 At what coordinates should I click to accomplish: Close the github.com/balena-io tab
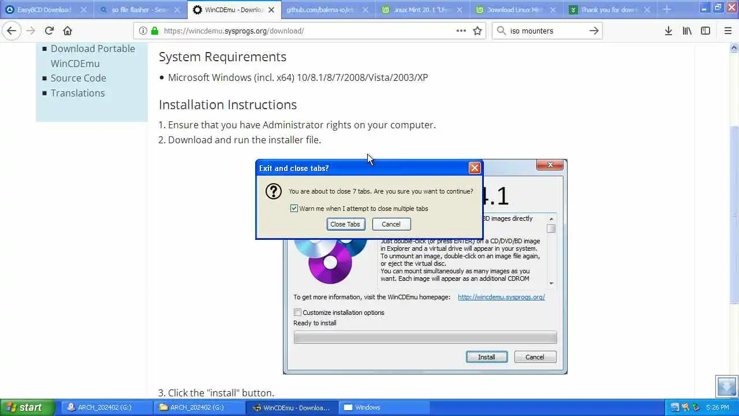pos(365,10)
